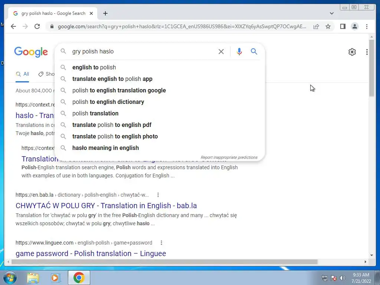Click the vertical scrollbar thumb
The height and width of the screenshot is (285, 380).
pyautogui.click(x=371, y=68)
